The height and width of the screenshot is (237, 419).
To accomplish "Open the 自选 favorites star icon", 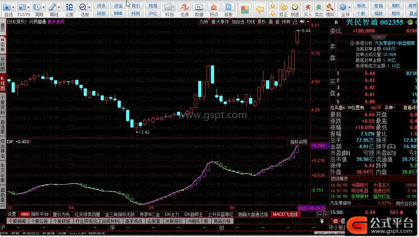I will tap(7, 7).
